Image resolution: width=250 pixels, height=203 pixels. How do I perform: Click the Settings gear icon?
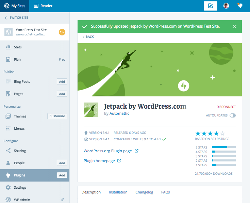(x=8, y=187)
